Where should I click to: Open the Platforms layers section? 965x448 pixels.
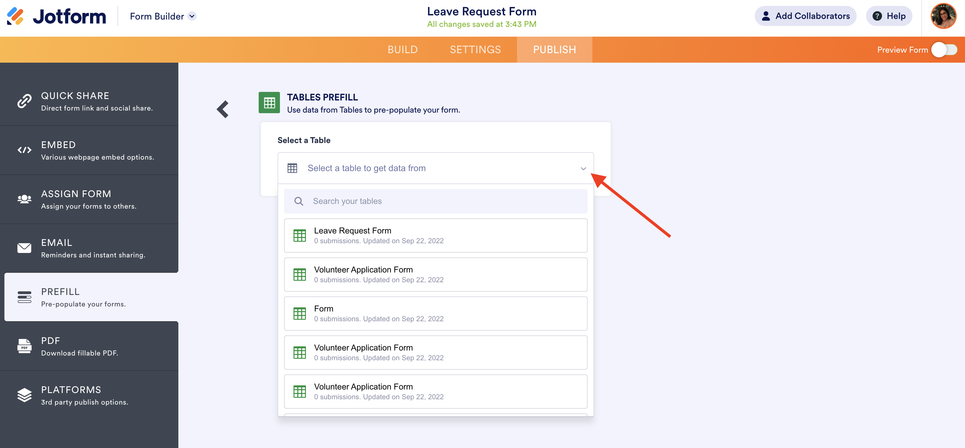coord(24,395)
